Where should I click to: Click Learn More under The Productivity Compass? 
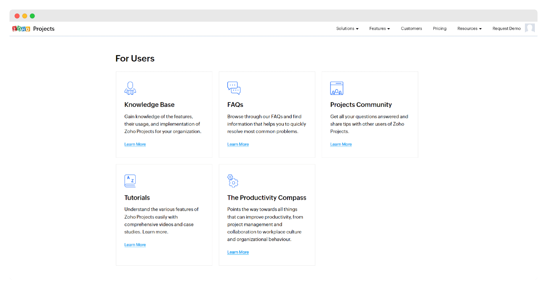(238, 252)
